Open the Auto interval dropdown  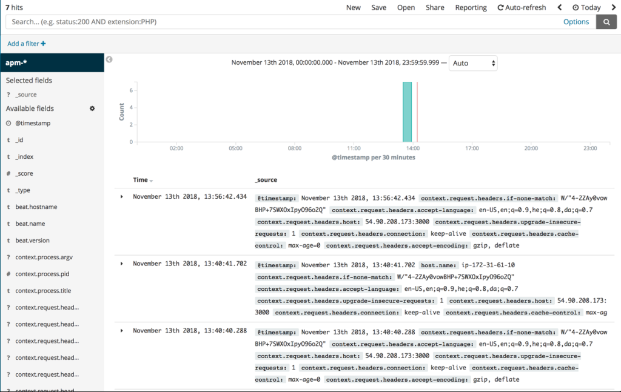pos(473,63)
